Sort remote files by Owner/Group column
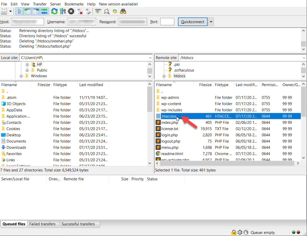Viewport: 307px width, 236px height. [x=291, y=85]
